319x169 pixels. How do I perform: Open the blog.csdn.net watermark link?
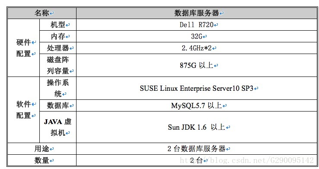click(x=246, y=160)
